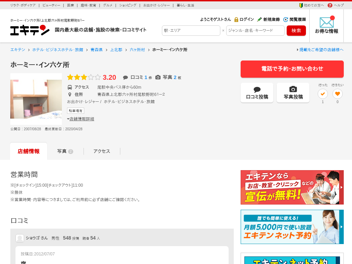Click the check-in 15:00 check-out 11:00 line
Screen dimensions: 352x264
(x=47, y=185)
